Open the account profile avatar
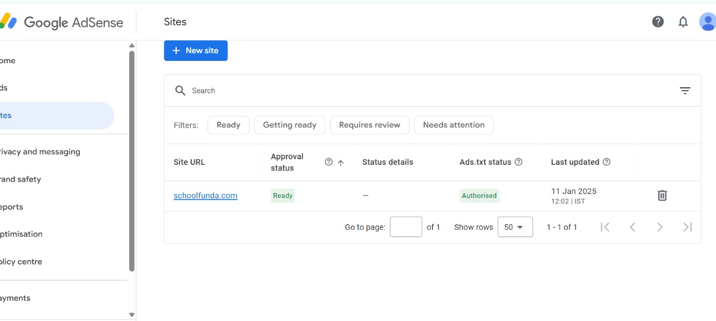The image size is (716, 321). coord(708,22)
